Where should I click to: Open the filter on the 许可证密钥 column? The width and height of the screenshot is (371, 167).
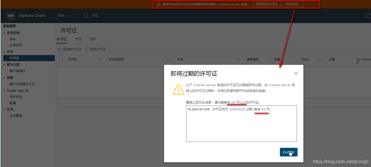(168, 60)
